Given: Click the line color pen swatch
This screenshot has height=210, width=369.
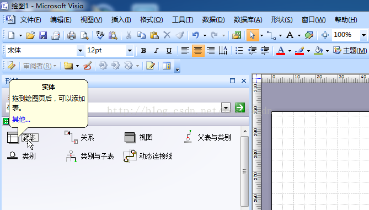Looking at the screenshot, I should (x=300, y=50).
